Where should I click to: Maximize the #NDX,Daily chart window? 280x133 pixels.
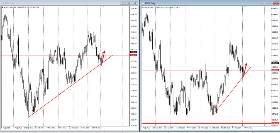(270, 3)
